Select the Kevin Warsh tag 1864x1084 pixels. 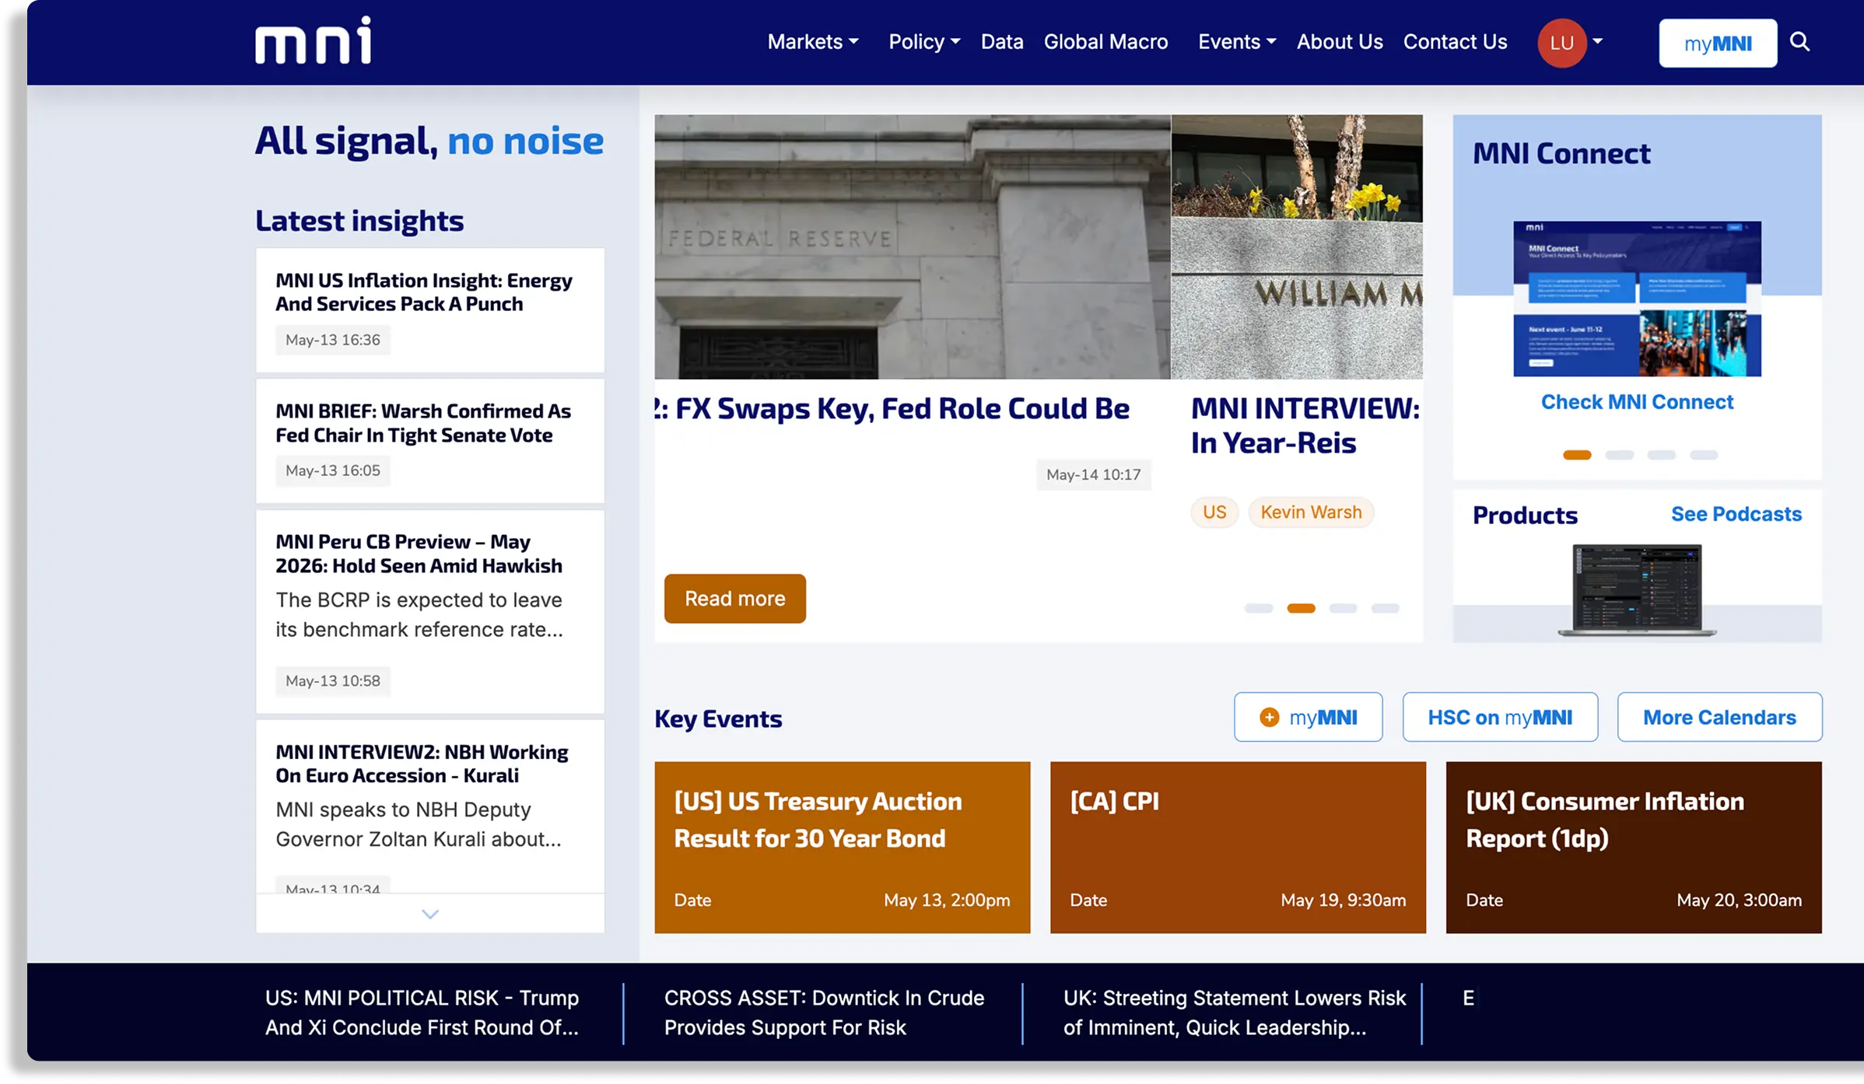pos(1311,512)
